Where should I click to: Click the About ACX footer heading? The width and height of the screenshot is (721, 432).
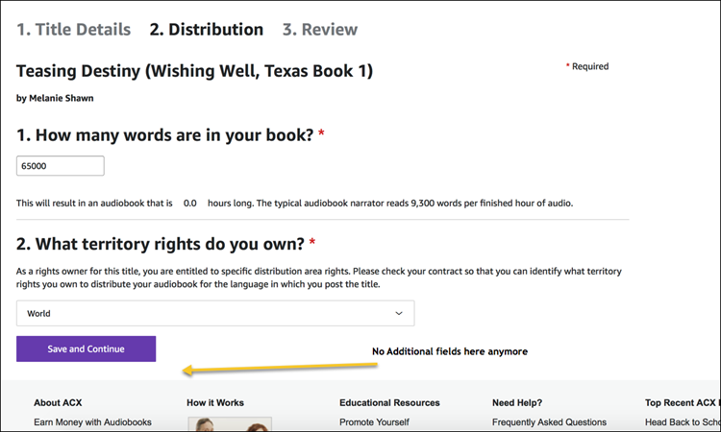[x=60, y=402]
